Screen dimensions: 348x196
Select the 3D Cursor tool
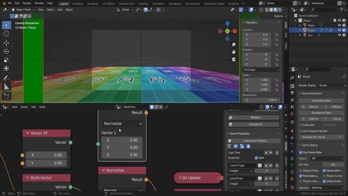click(x=7, y=34)
